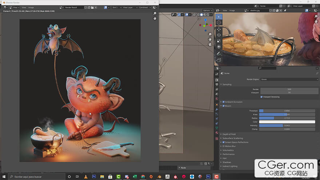Click zoom magnifier in 3D viewport
The height and width of the screenshot is (180, 320).
210,34
